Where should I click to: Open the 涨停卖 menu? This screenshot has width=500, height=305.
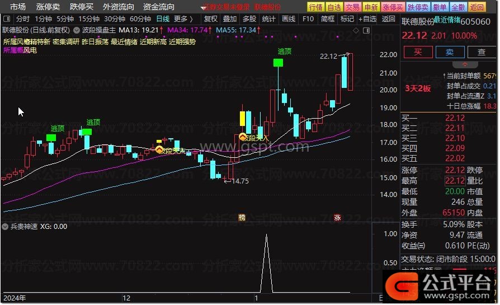[48, 7]
